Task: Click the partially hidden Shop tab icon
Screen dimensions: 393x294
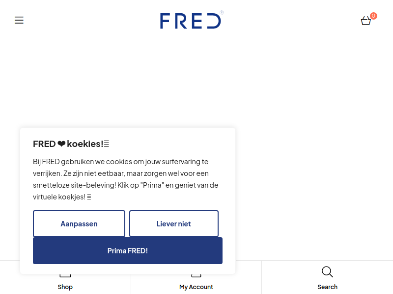Action: coord(65,275)
